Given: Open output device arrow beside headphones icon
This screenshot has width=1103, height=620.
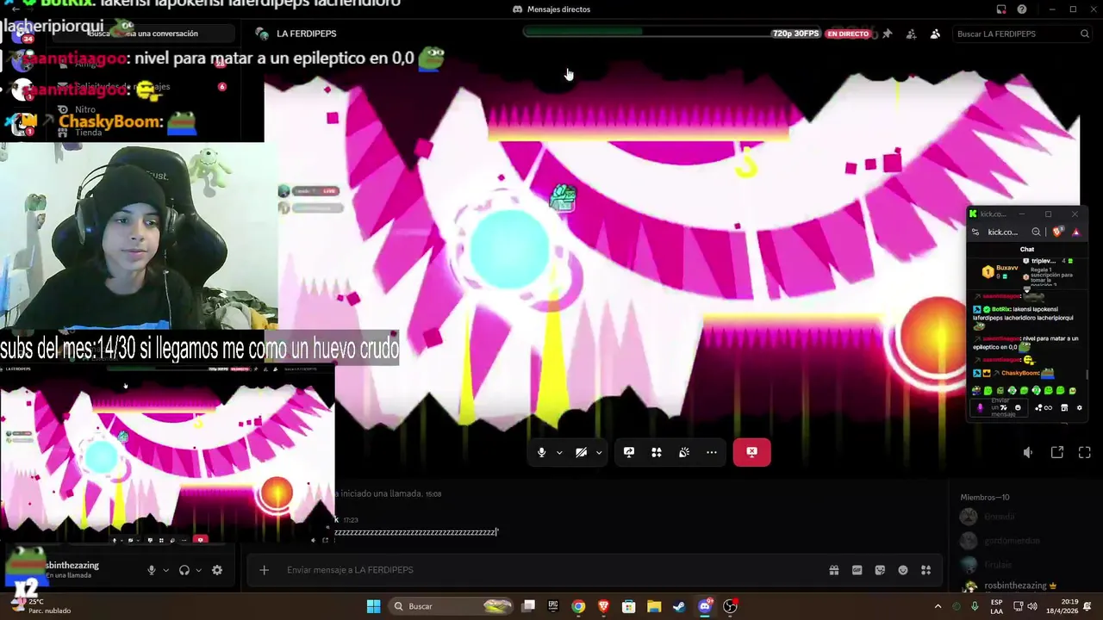Looking at the screenshot, I should click(x=198, y=570).
